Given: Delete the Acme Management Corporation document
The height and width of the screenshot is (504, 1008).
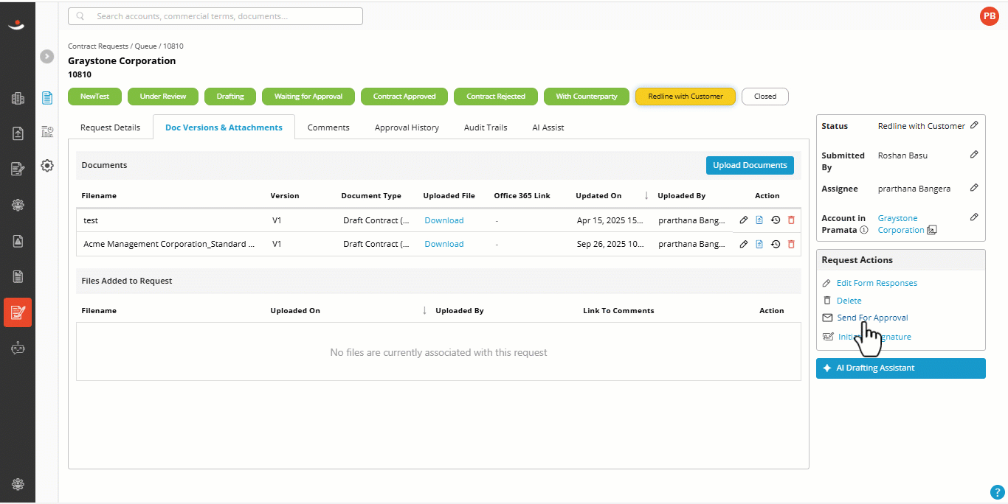Looking at the screenshot, I should coord(791,244).
